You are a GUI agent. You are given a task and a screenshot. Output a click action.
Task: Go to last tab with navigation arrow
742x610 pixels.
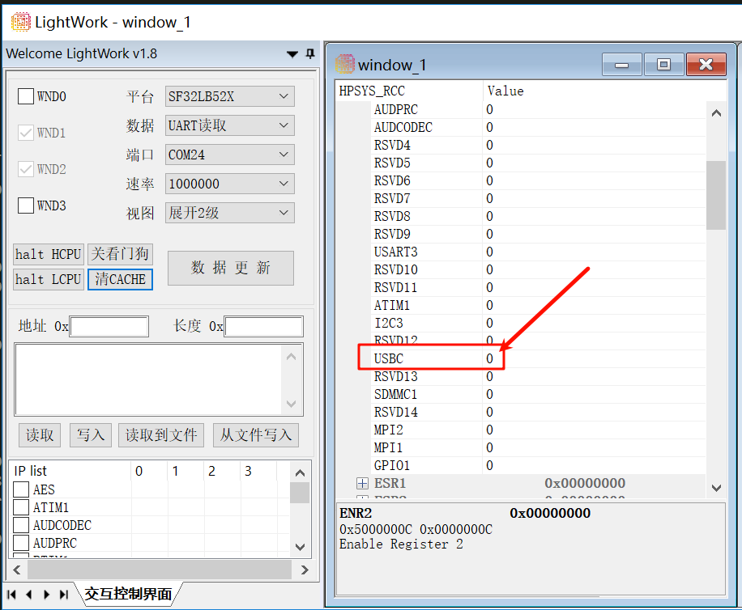65,594
